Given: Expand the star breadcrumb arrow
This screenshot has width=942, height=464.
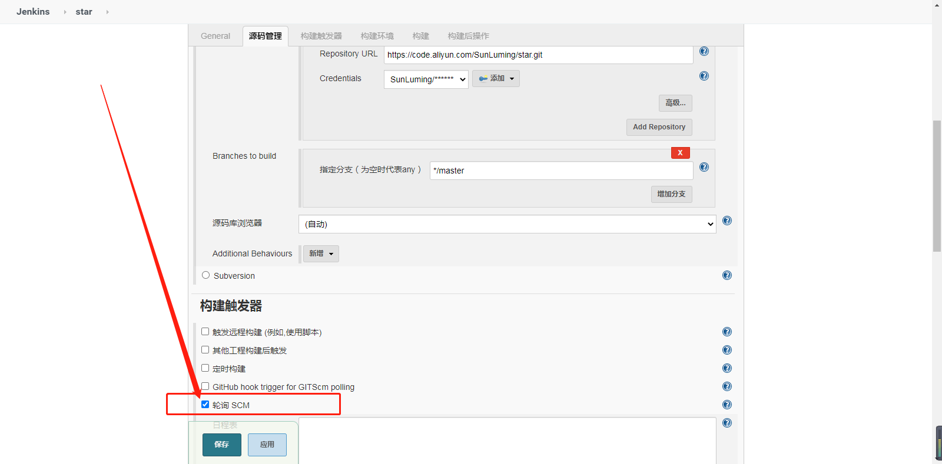Looking at the screenshot, I should pos(107,12).
